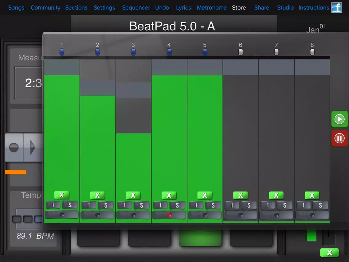The height and width of the screenshot is (262, 349).
Task: Open the Metronome menu item
Action: coord(212,8)
